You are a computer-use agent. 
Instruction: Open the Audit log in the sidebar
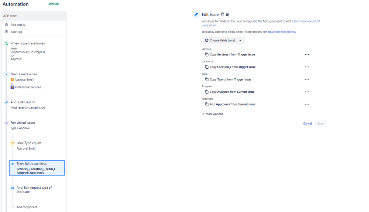click(16, 32)
